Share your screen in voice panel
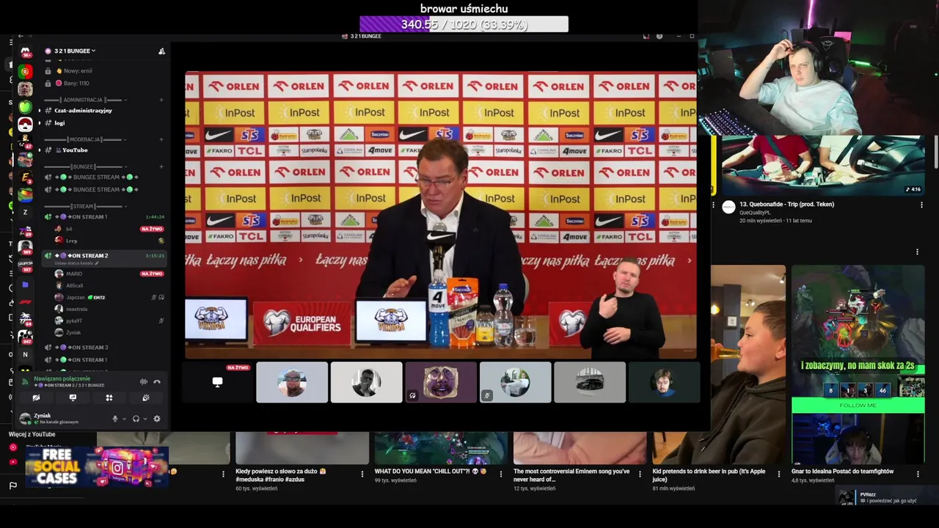 pyautogui.click(x=73, y=397)
